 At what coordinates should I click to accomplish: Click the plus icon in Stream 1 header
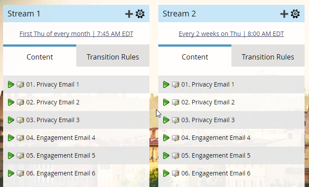(129, 14)
